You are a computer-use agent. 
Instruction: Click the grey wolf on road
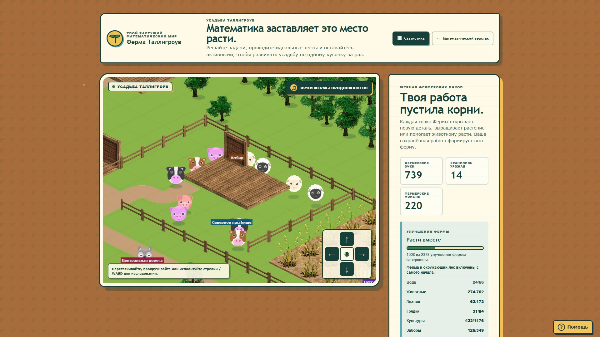click(145, 252)
